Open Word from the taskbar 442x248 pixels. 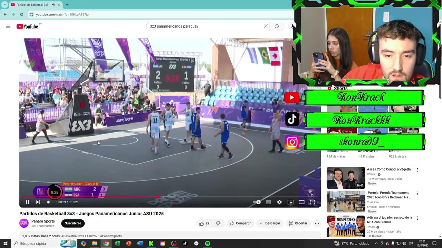click(140, 244)
